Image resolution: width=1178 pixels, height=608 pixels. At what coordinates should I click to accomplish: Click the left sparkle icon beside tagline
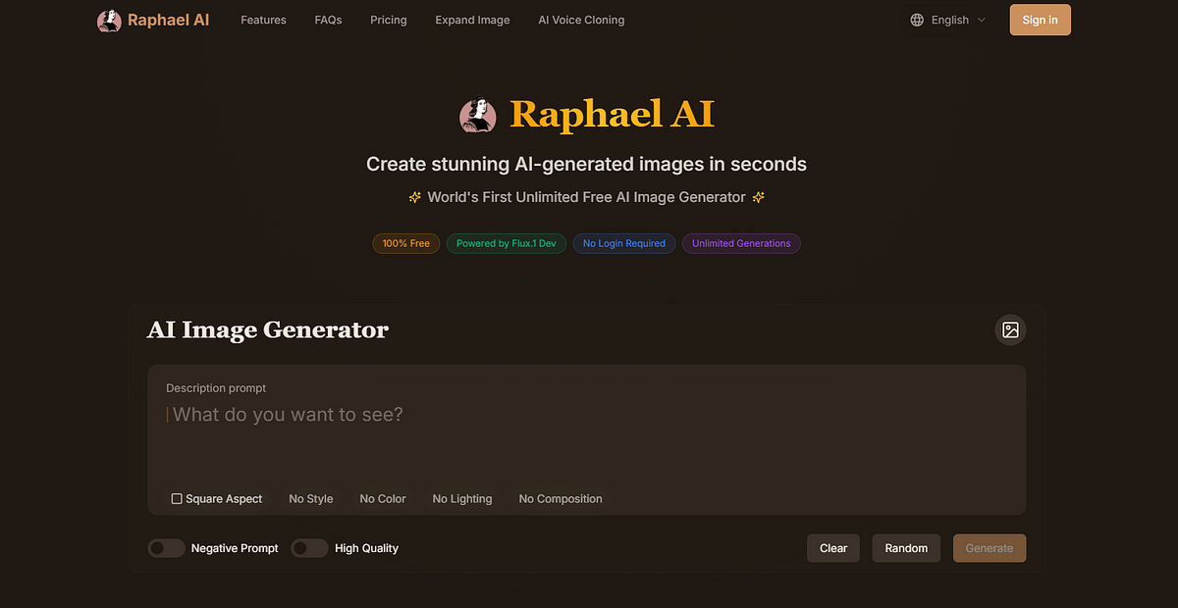(x=415, y=197)
